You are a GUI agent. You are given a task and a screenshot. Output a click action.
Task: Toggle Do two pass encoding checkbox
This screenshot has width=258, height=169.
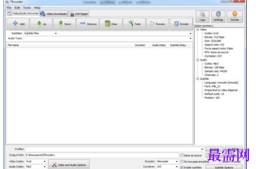click(182, 162)
